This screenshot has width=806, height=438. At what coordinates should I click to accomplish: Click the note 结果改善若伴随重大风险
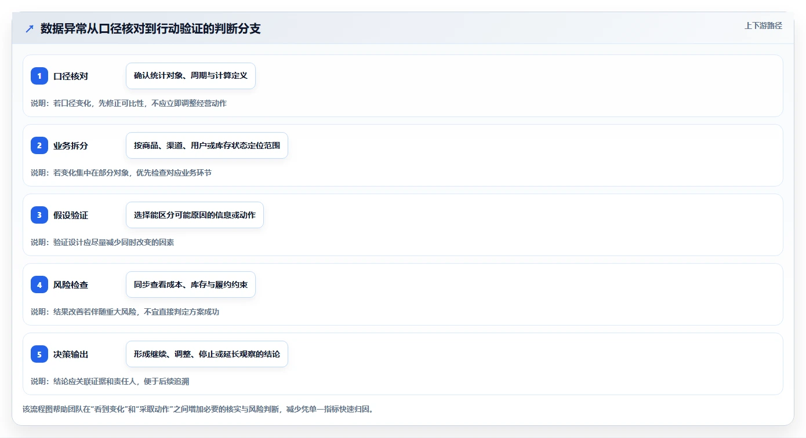pos(125,312)
